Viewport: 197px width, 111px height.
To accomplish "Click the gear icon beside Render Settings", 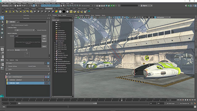I will 48,66.
